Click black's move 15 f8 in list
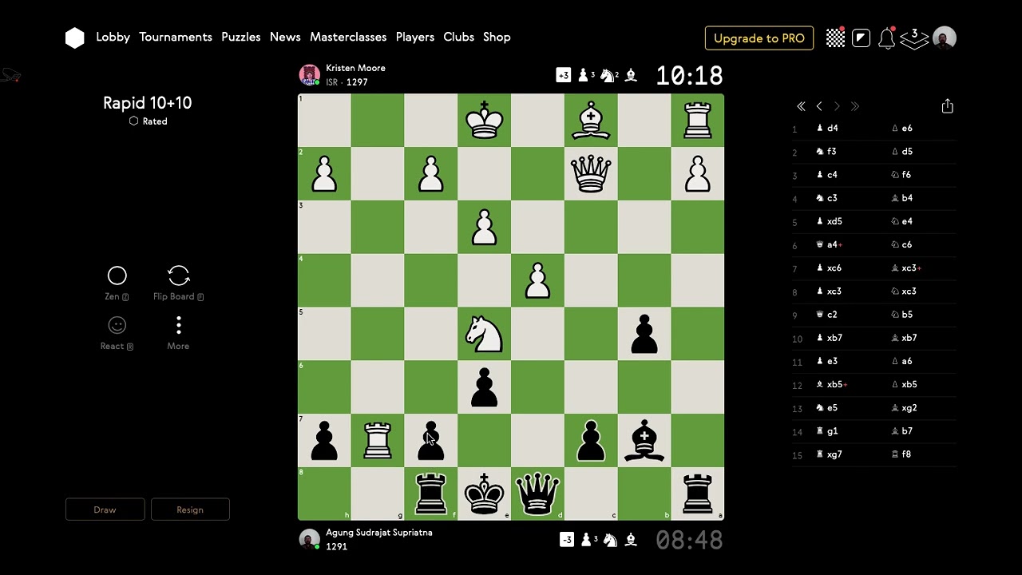Screen dimensions: 1022x575 [x=901, y=454]
